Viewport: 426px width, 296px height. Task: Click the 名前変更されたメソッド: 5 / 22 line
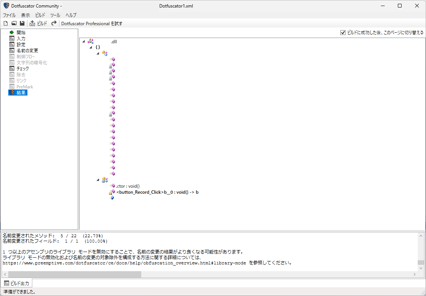point(53,235)
